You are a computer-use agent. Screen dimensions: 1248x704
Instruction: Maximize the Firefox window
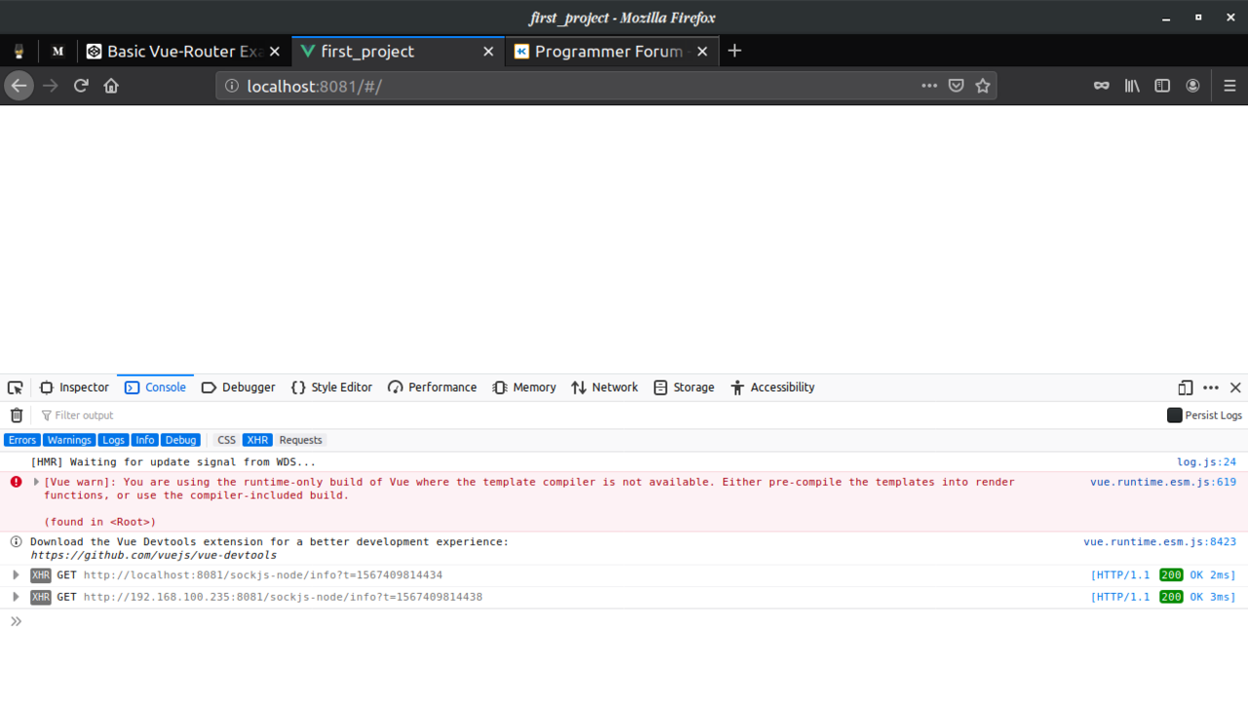tap(1198, 18)
